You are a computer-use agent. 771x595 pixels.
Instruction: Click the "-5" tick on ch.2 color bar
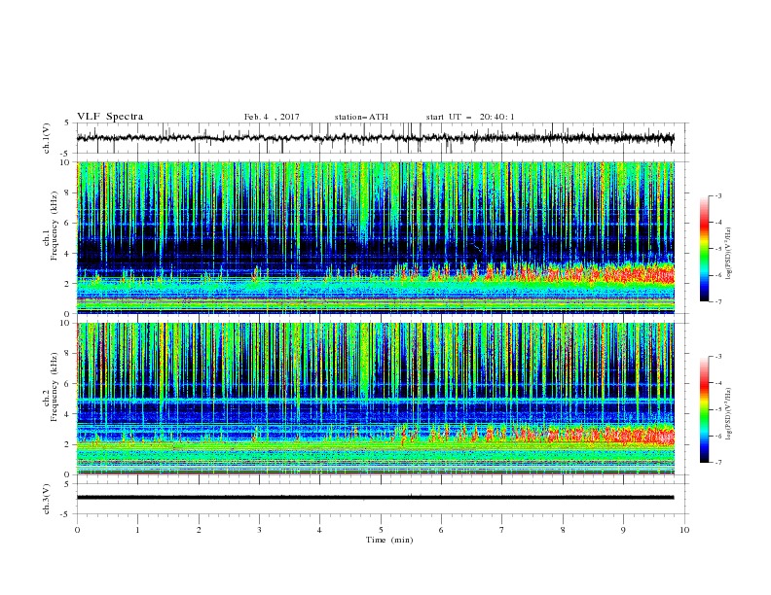717,409
